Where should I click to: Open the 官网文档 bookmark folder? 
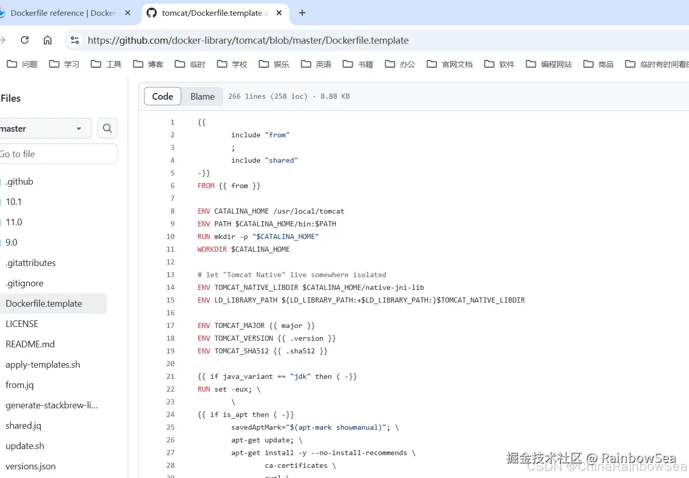450,64
